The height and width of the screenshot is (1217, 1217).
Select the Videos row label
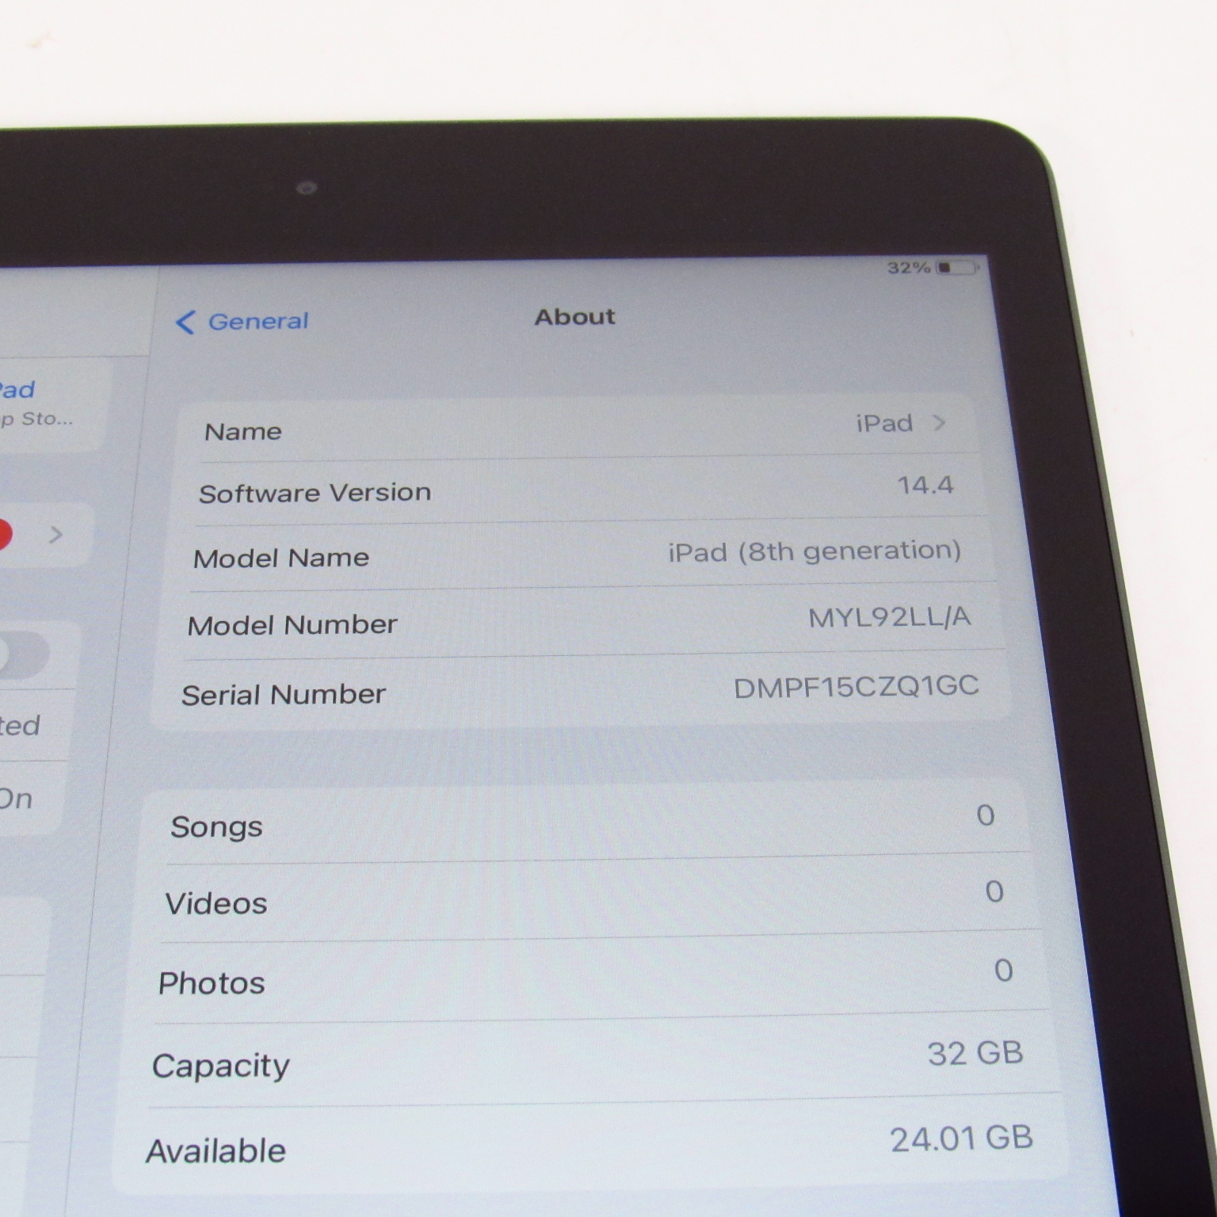point(216,904)
